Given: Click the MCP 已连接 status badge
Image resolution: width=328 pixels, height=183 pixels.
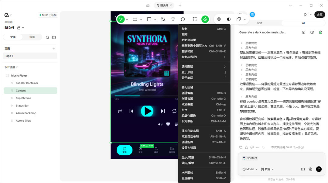Looking at the screenshot, I should click(48, 15).
